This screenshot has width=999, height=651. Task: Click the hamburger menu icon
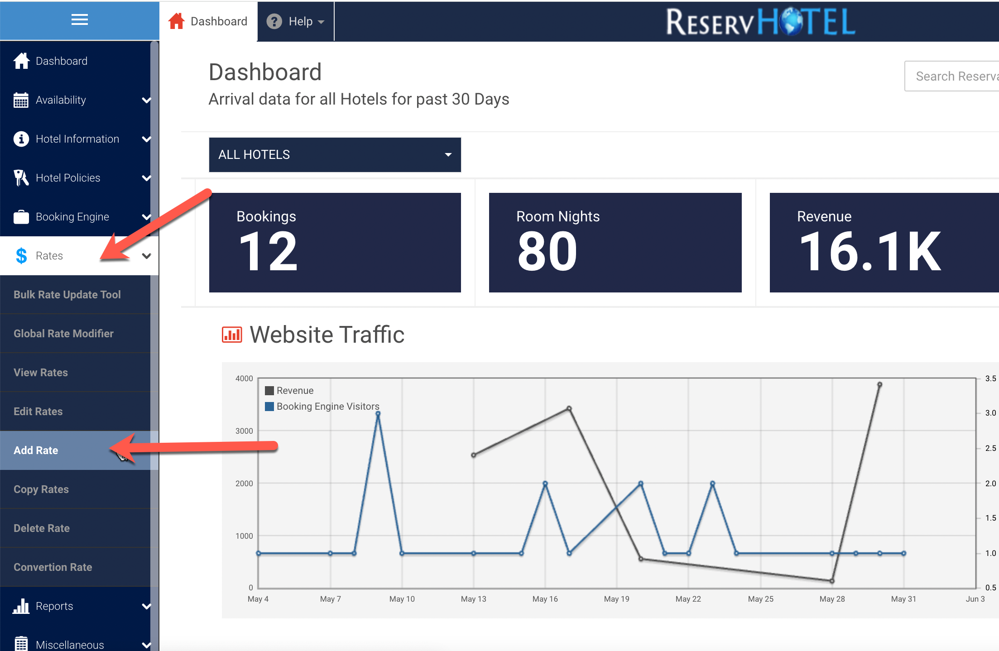[80, 19]
